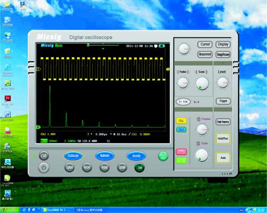This screenshot has height=213, width=267.
Task: Click the Measurement button
Action: [x=205, y=54]
